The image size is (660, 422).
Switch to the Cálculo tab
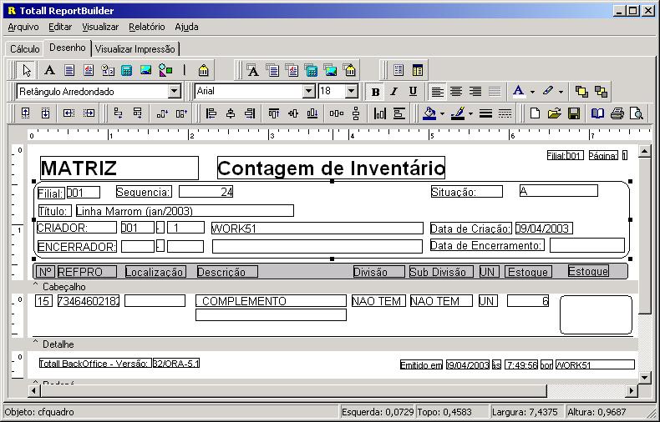24,49
